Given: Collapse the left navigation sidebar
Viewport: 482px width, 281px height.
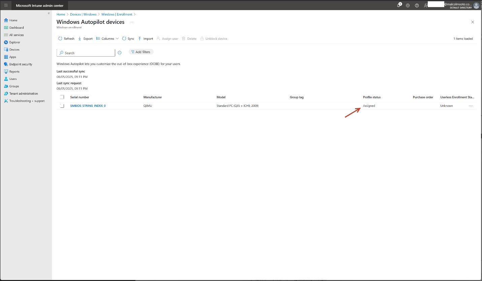Looking at the screenshot, I should click(x=49, y=13).
